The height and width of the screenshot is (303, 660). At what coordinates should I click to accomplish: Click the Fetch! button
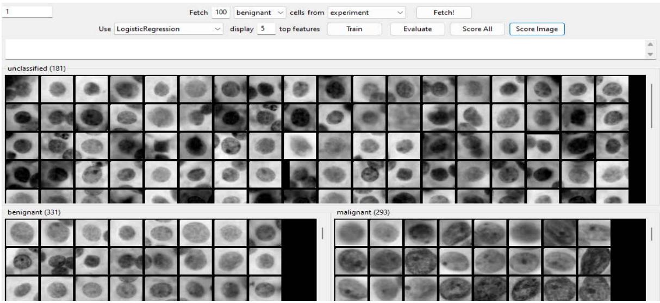click(444, 12)
